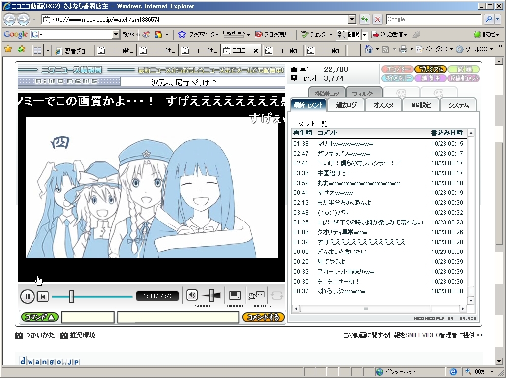Toggle fullscreen WINDOW mode icon
The image size is (506, 378).
point(235,295)
